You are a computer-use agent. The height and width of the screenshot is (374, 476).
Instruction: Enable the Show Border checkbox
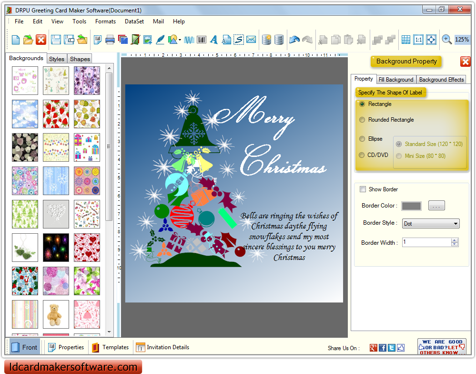363,189
